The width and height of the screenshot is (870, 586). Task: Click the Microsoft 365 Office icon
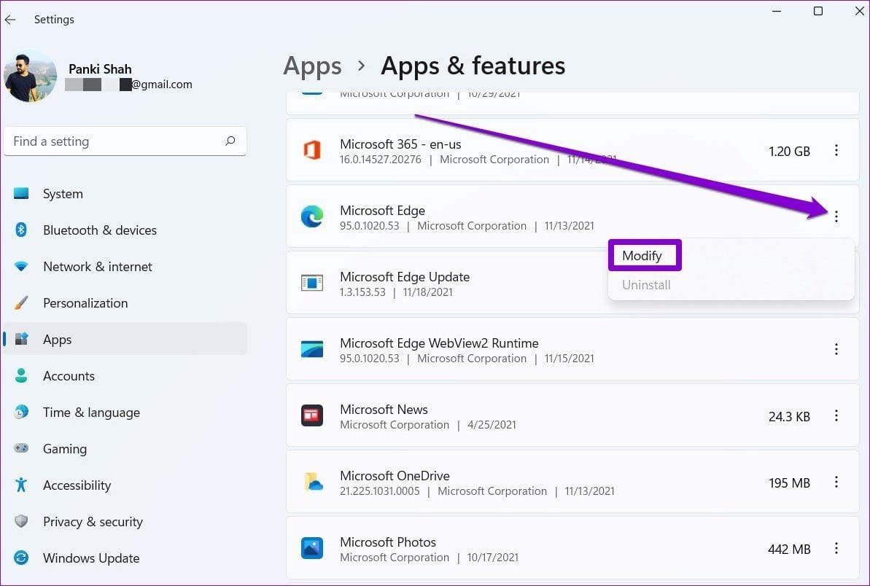click(x=312, y=150)
